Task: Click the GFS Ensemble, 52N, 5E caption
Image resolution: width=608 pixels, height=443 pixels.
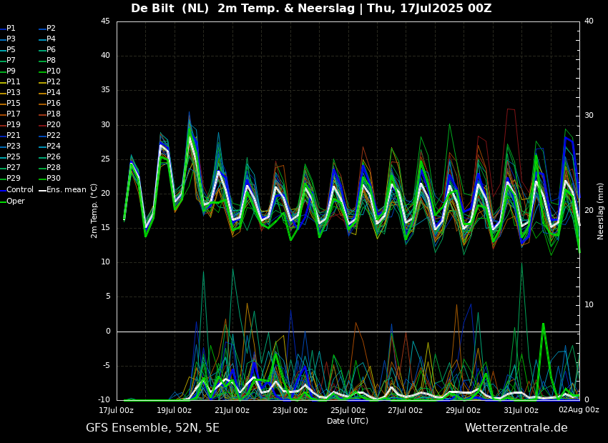Action: click(x=152, y=428)
